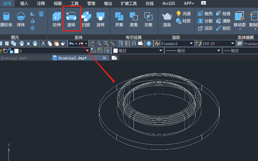Apply 并集 (Union) boolean operation
Viewport: 258px width, 161px height.
pos(119,19)
